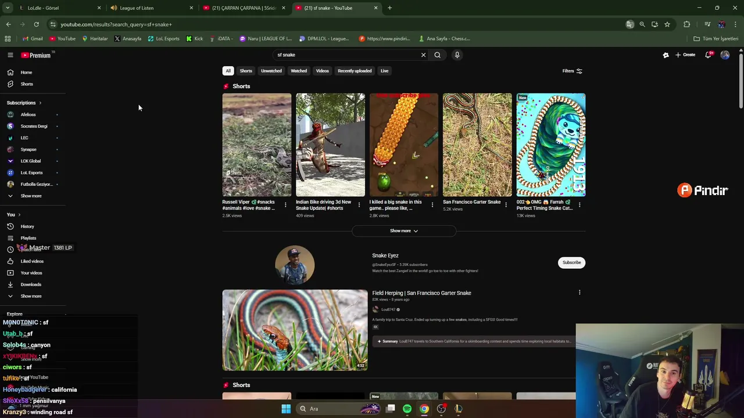Expand Show more under You section
The image size is (744, 418).
click(x=32, y=296)
